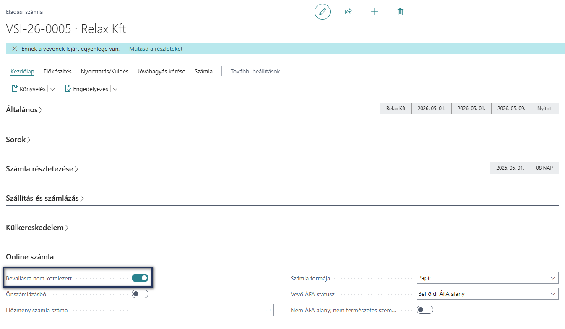The height and width of the screenshot is (329, 565).
Task: Expand the Könyvelés dropdown arrow
Action: click(x=53, y=89)
